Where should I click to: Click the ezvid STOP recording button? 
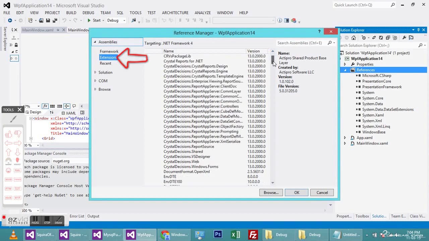click(x=47, y=221)
